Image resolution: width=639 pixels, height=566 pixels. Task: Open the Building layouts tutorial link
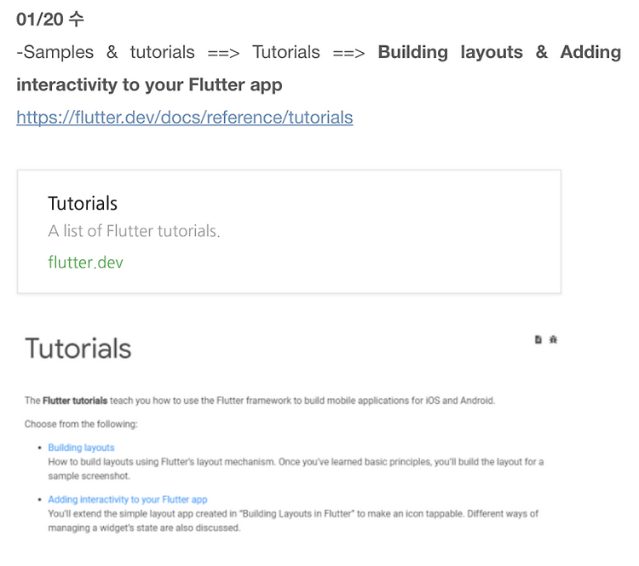pos(81,448)
